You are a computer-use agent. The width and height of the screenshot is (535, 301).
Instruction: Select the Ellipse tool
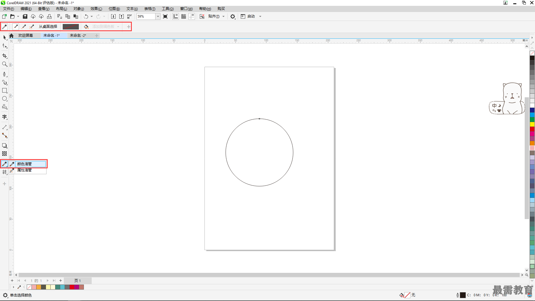pyautogui.click(x=4, y=99)
